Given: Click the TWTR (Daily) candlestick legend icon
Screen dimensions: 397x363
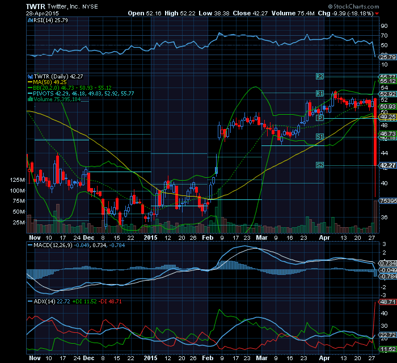Looking at the screenshot, I should point(31,77).
